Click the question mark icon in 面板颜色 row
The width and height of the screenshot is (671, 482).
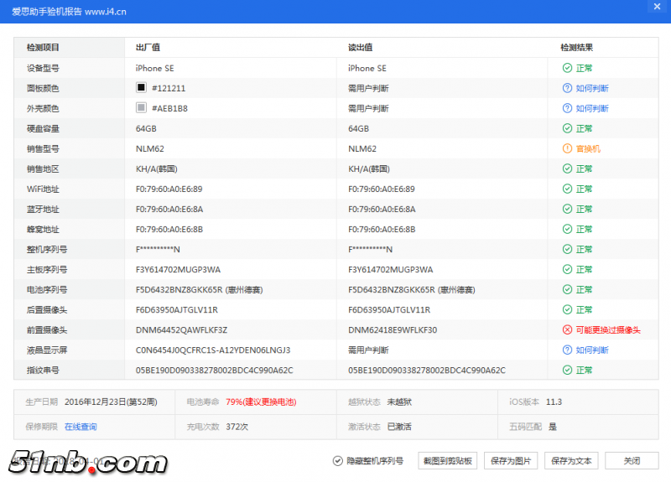567,89
